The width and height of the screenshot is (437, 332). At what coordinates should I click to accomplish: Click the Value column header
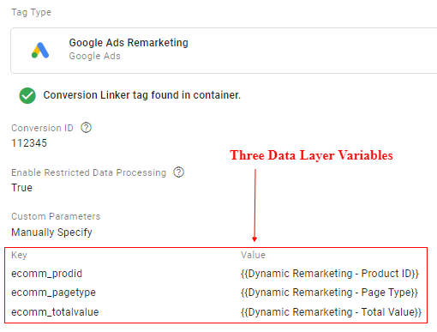(253, 255)
